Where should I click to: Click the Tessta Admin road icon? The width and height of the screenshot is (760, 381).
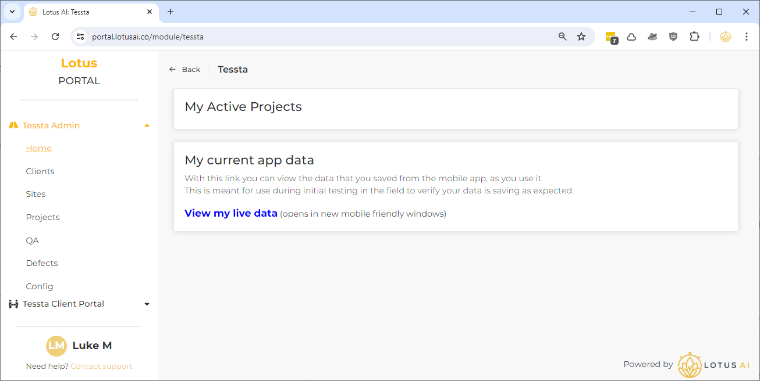coord(13,125)
